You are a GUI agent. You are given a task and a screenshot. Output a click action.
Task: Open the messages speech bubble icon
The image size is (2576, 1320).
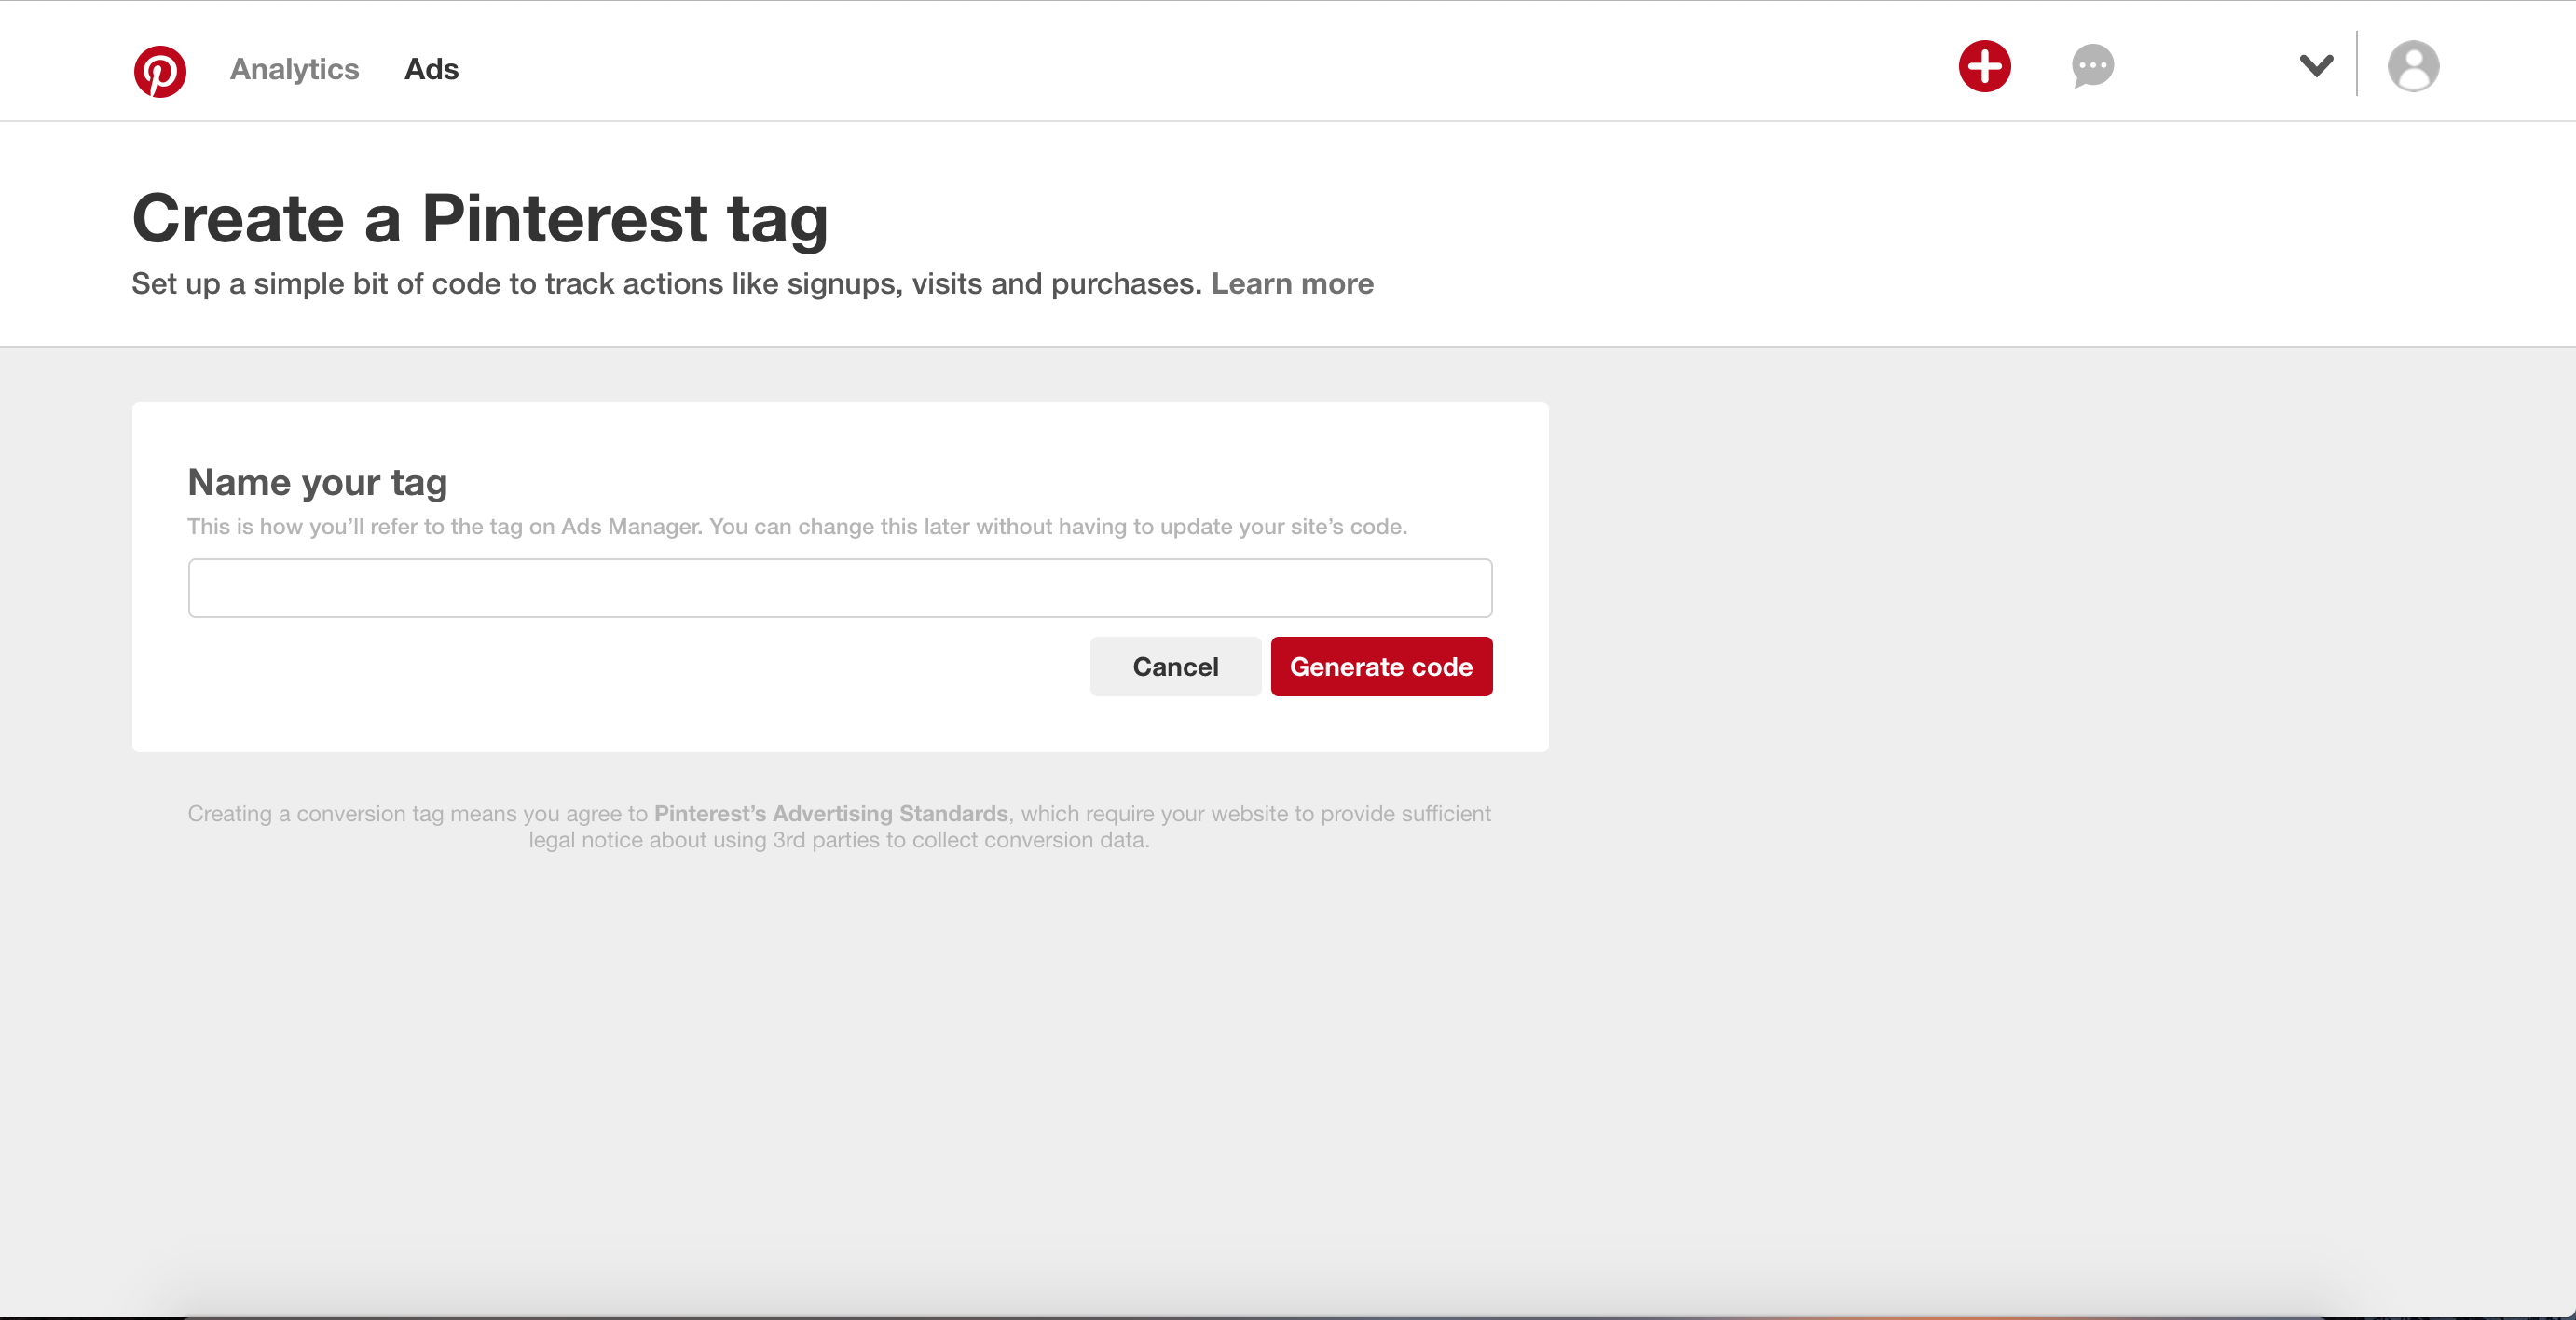2092,67
